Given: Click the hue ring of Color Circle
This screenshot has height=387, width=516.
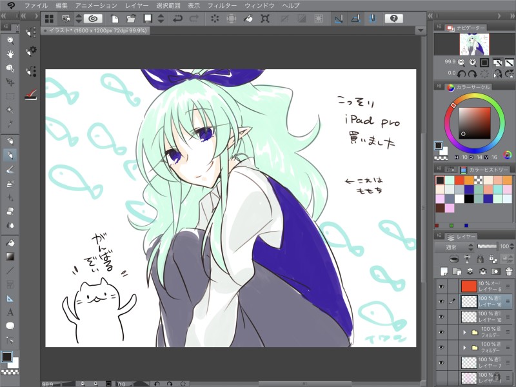Looking at the screenshot, I should point(475,96).
